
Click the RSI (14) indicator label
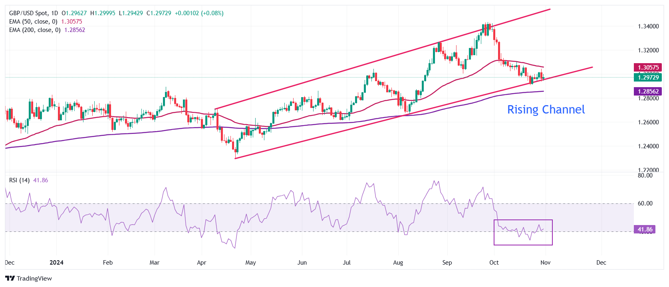click(19, 180)
